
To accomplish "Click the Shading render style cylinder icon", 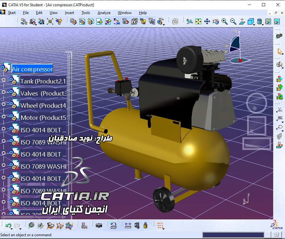I will (259, 21).
